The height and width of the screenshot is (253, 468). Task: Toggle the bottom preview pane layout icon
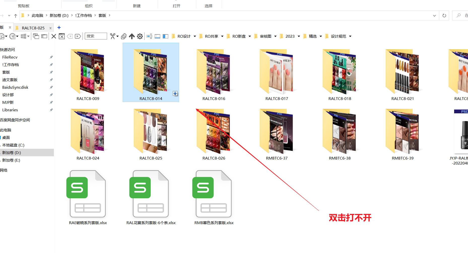click(x=157, y=36)
